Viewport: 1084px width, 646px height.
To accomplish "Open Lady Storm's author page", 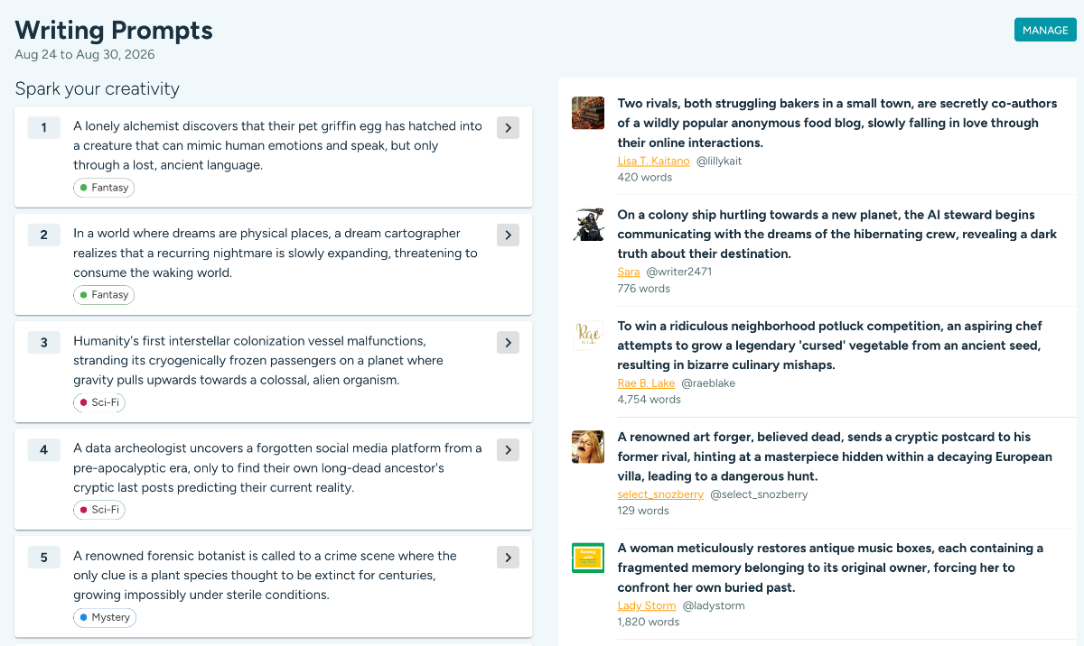I will pyautogui.click(x=647, y=605).
